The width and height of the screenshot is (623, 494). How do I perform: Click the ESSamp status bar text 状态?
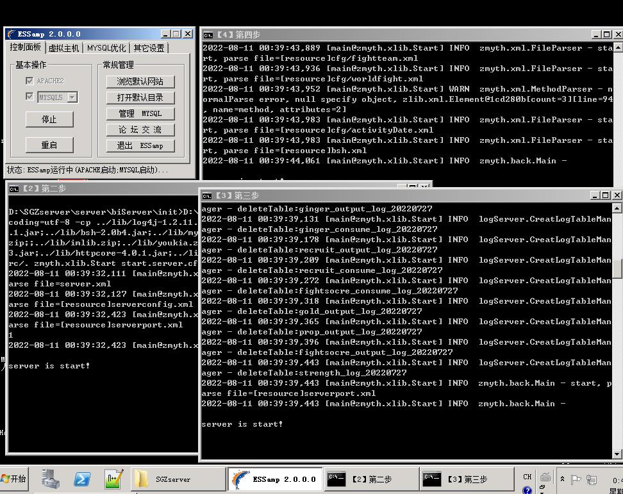click(87, 170)
